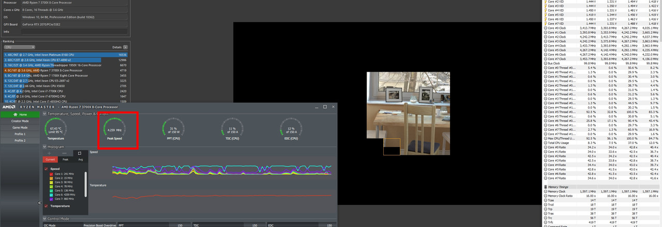Select Intel Core i7-6700HQ ranking entry

coord(66,96)
